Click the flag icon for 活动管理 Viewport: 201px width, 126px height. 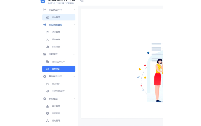pos(47,32)
